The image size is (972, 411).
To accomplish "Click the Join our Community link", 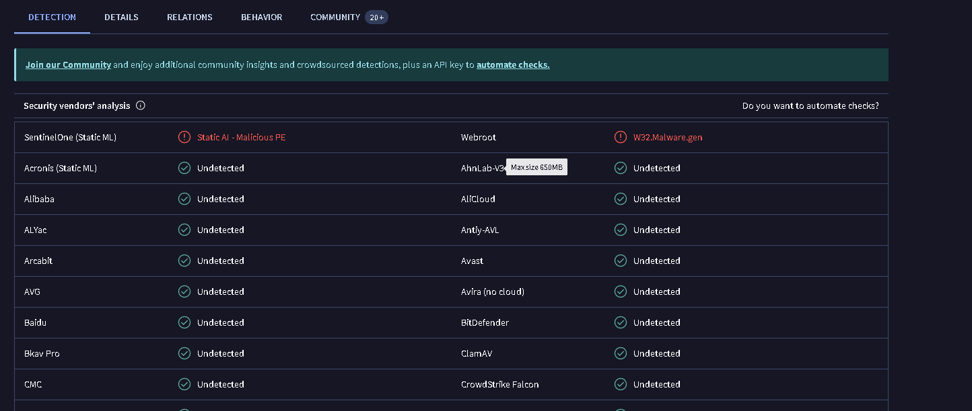I will (68, 65).
